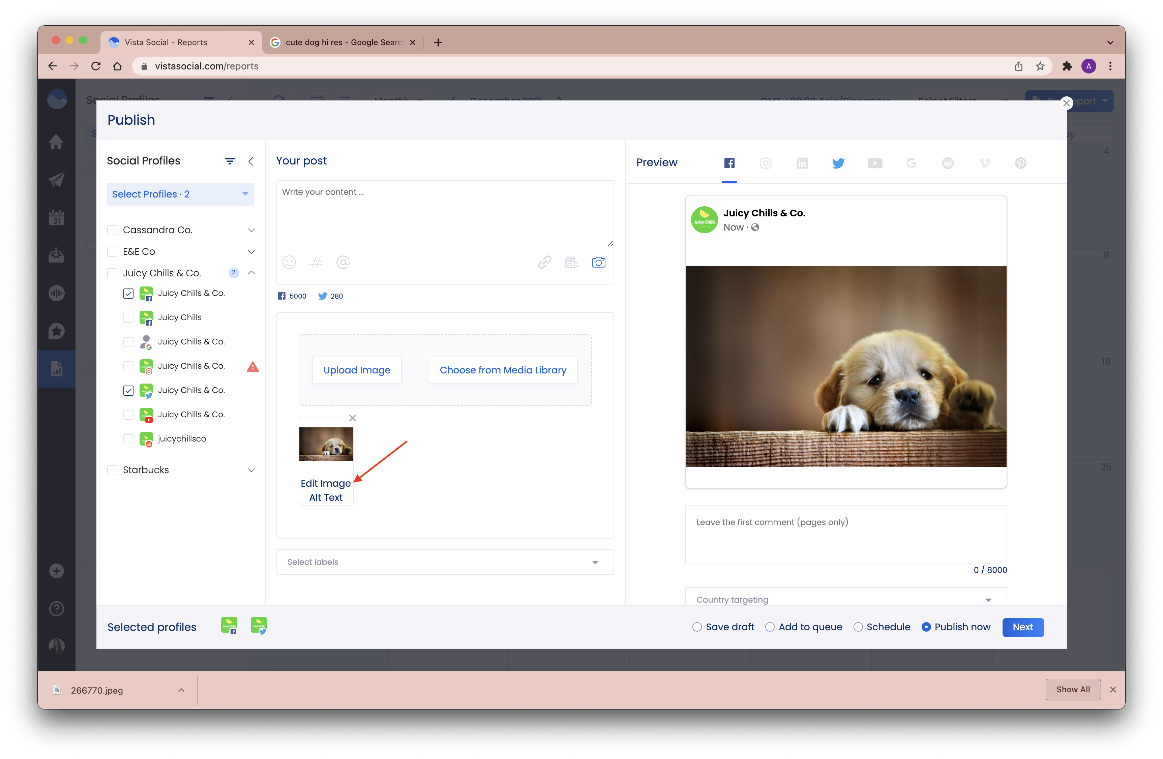Collapse the Social Profiles panel arrow
Image resolution: width=1163 pixels, height=759 pixels.
pyautogui.click(x=251, y=161)
